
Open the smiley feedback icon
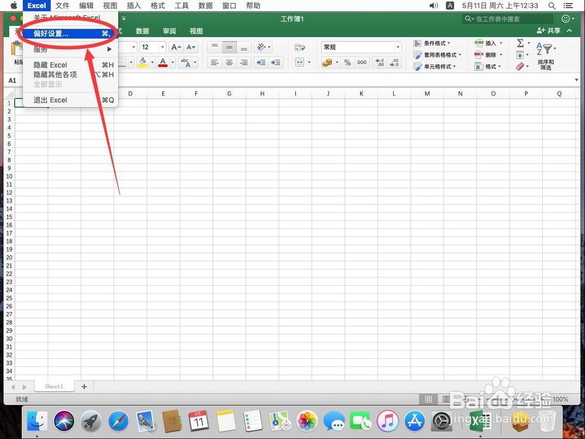tap(566, 19)
